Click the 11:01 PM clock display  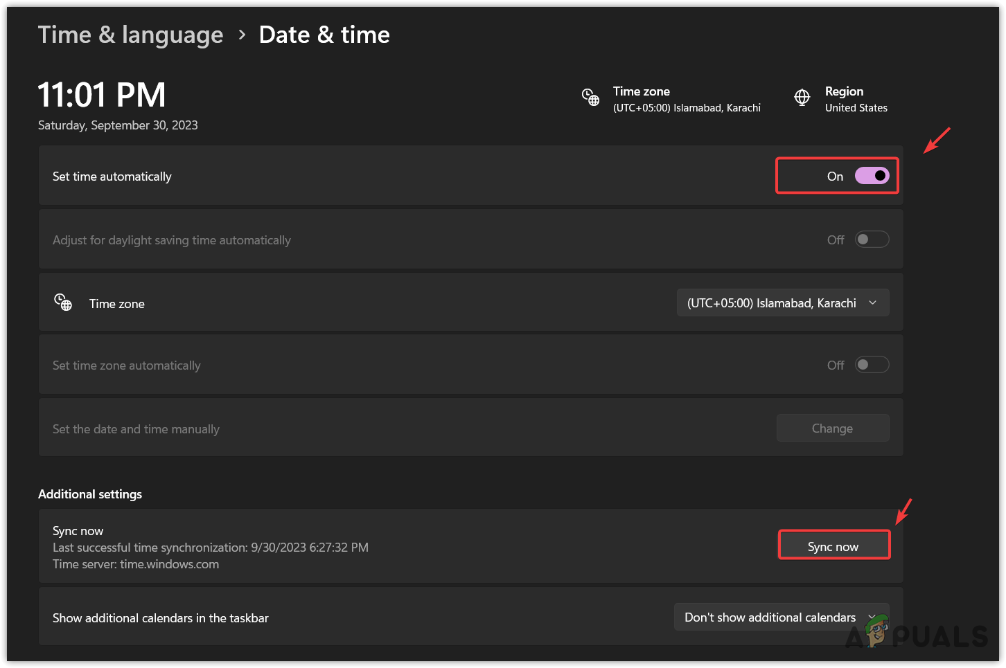(102, 95)
